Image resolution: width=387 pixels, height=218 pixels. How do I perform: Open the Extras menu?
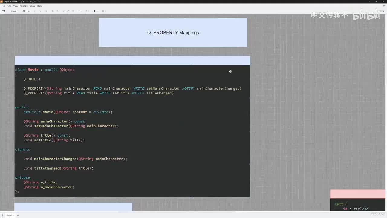tap(32, 6)
